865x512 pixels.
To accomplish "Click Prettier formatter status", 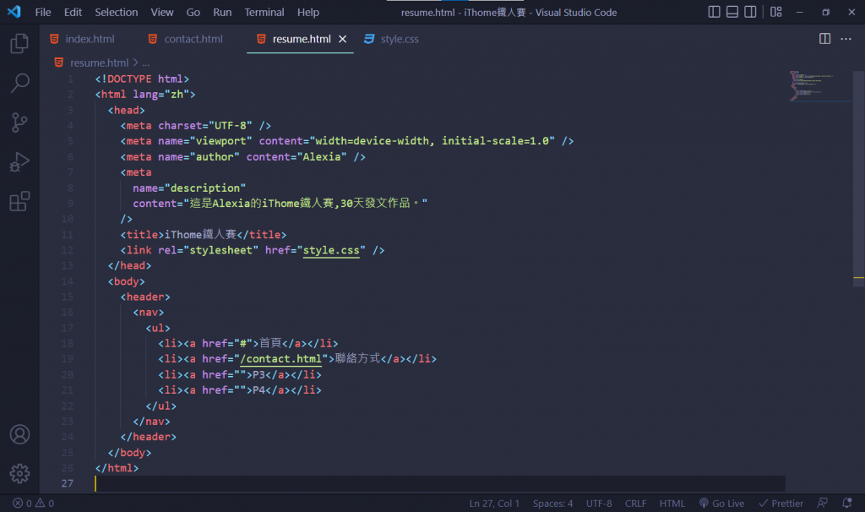I will point(781,504).
